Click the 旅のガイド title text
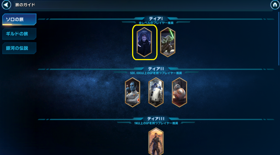Viewport: 280px width, 155px height. [x=25, y=5]
